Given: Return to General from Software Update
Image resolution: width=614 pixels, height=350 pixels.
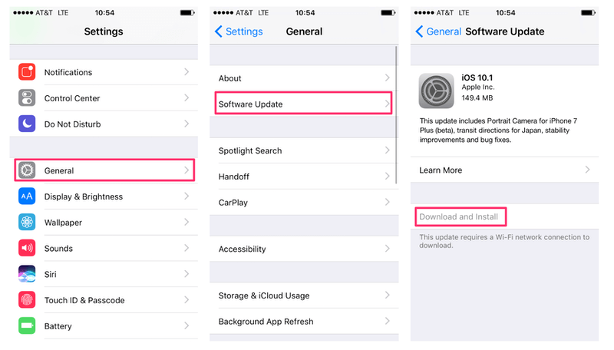Looking at the screenshot, I should [x=438, y=31].
